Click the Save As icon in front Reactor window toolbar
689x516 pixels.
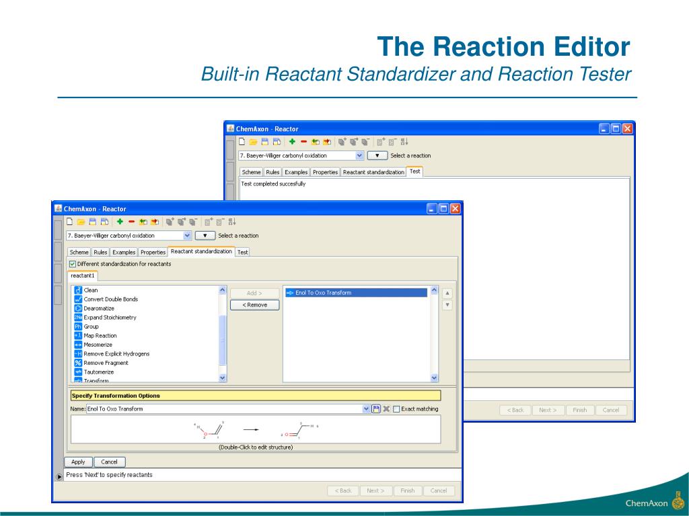click(x=104, y=222)
